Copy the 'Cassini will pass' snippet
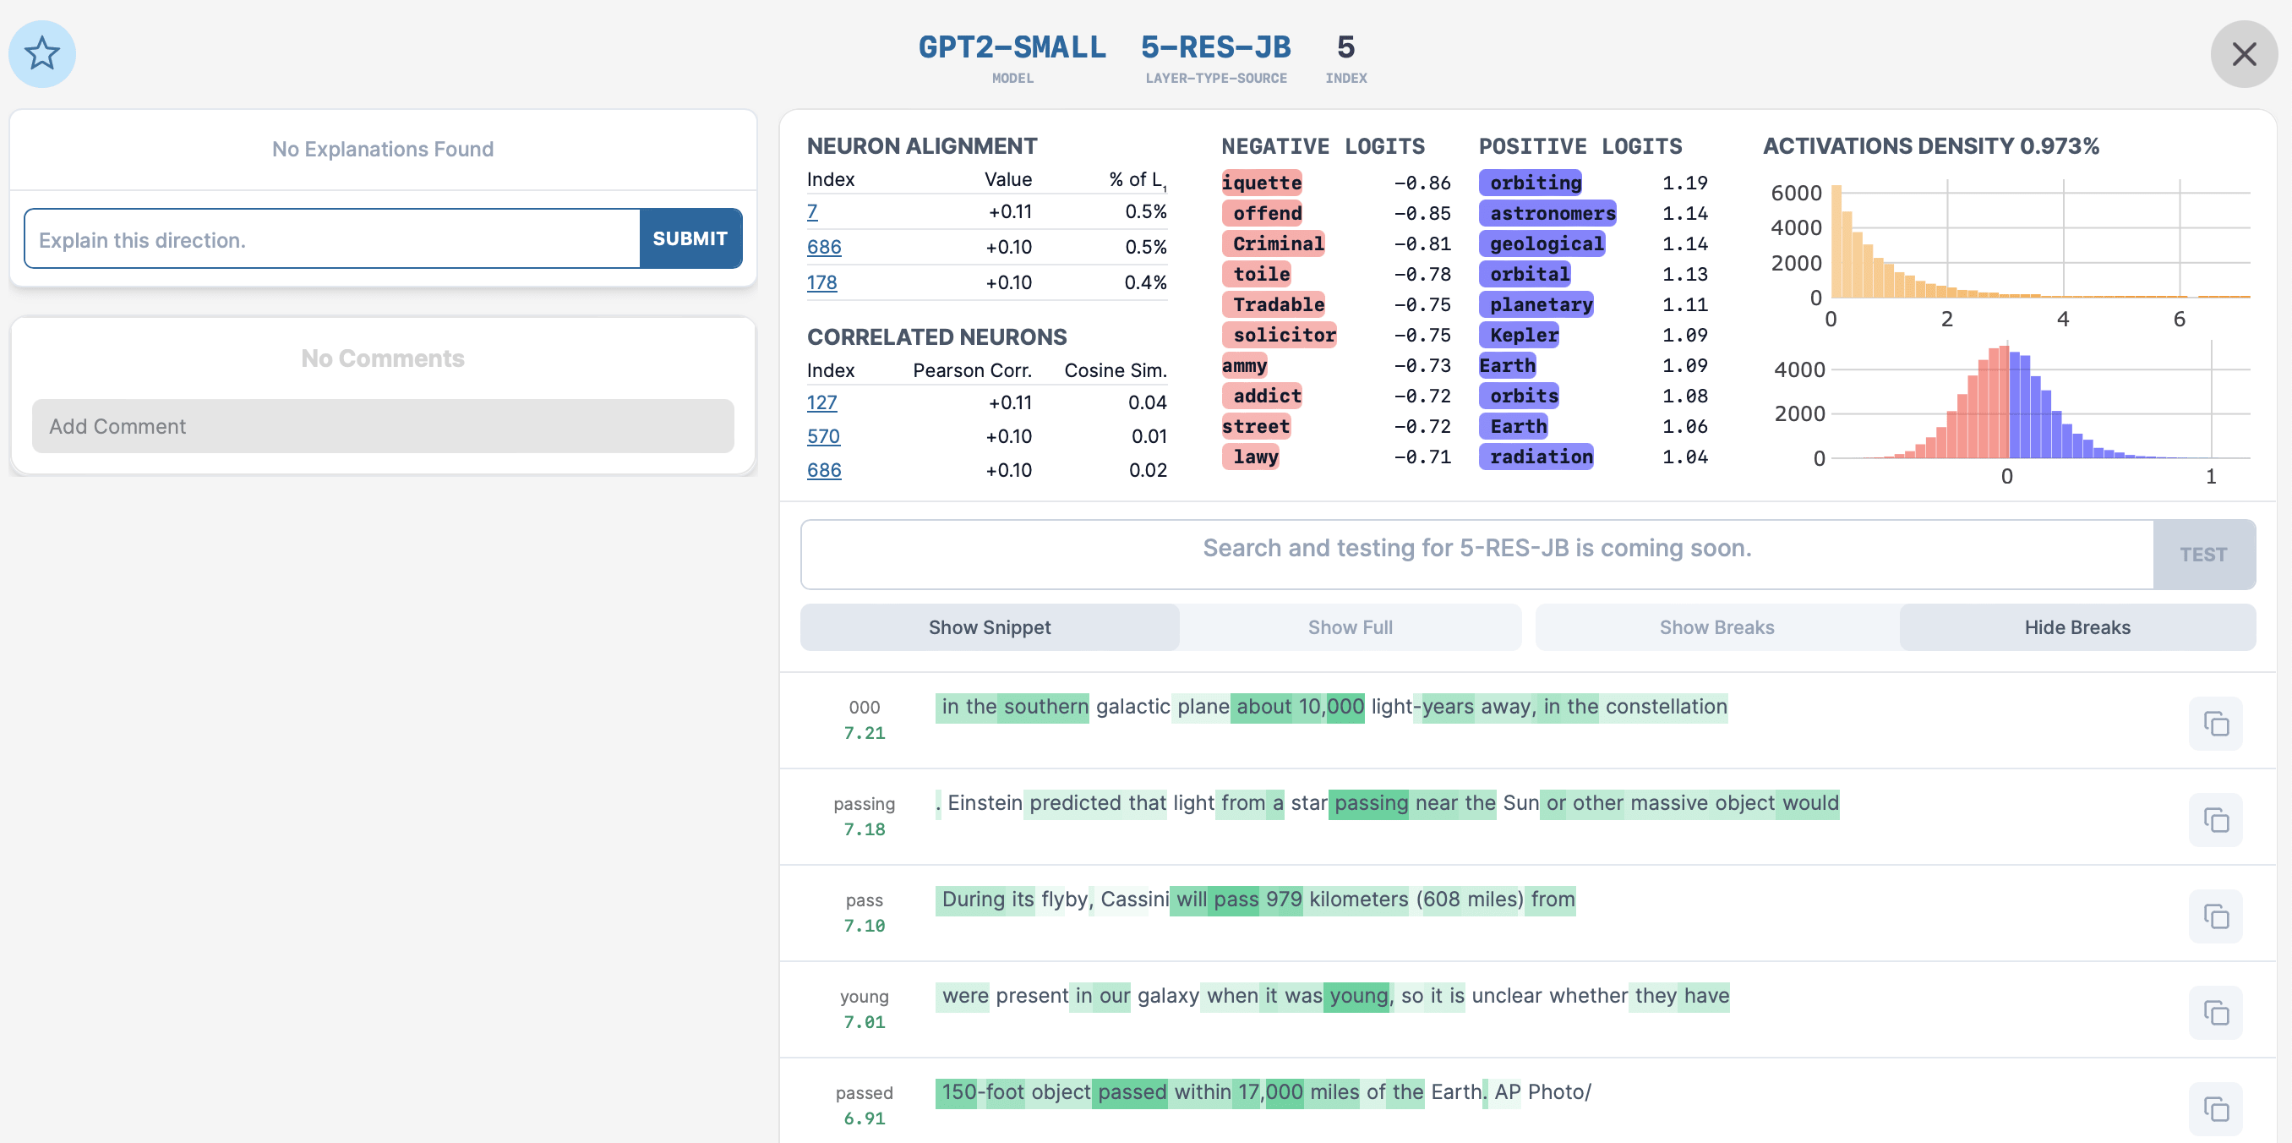The height and width of the screenshot is (1143, 2292). tap(2214, 916)
